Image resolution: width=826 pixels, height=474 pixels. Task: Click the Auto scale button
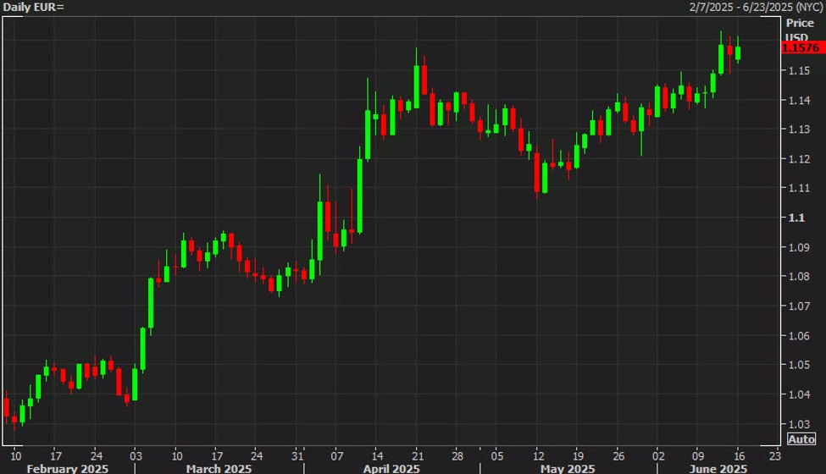pos(801,439)
